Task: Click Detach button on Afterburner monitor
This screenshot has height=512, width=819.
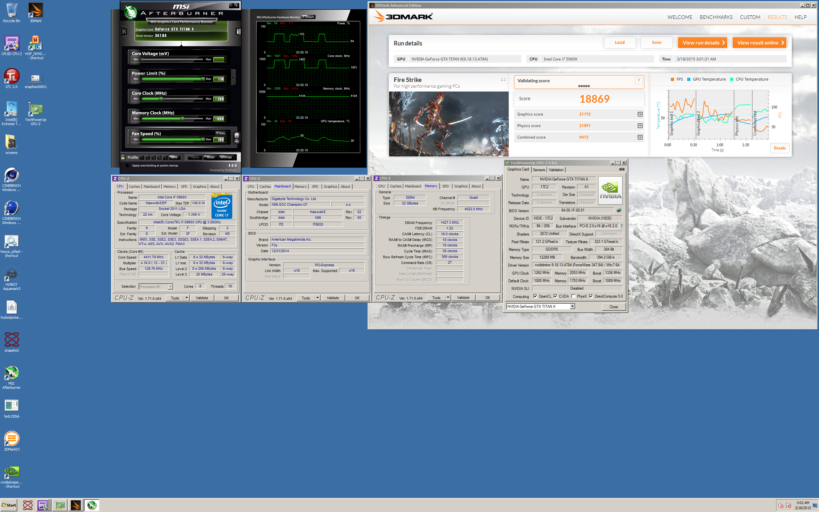Action: click(308, 17)
